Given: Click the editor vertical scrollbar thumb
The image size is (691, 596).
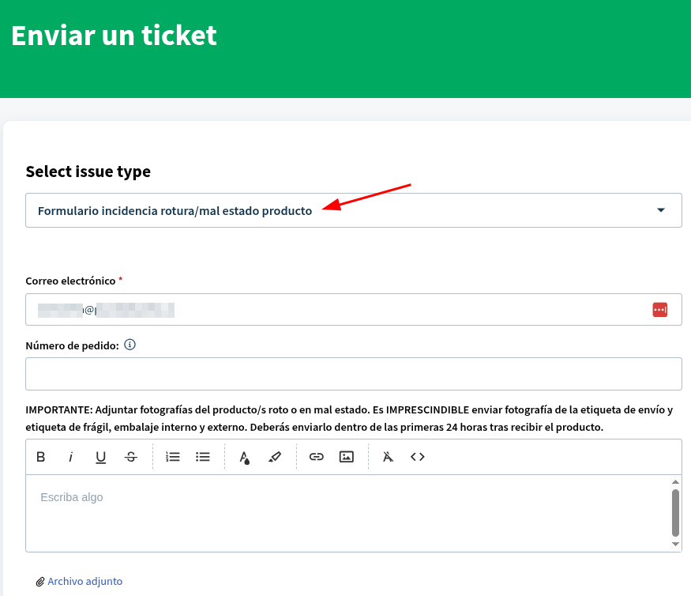Looking at the screenshot, I should (x=675, y=513).
